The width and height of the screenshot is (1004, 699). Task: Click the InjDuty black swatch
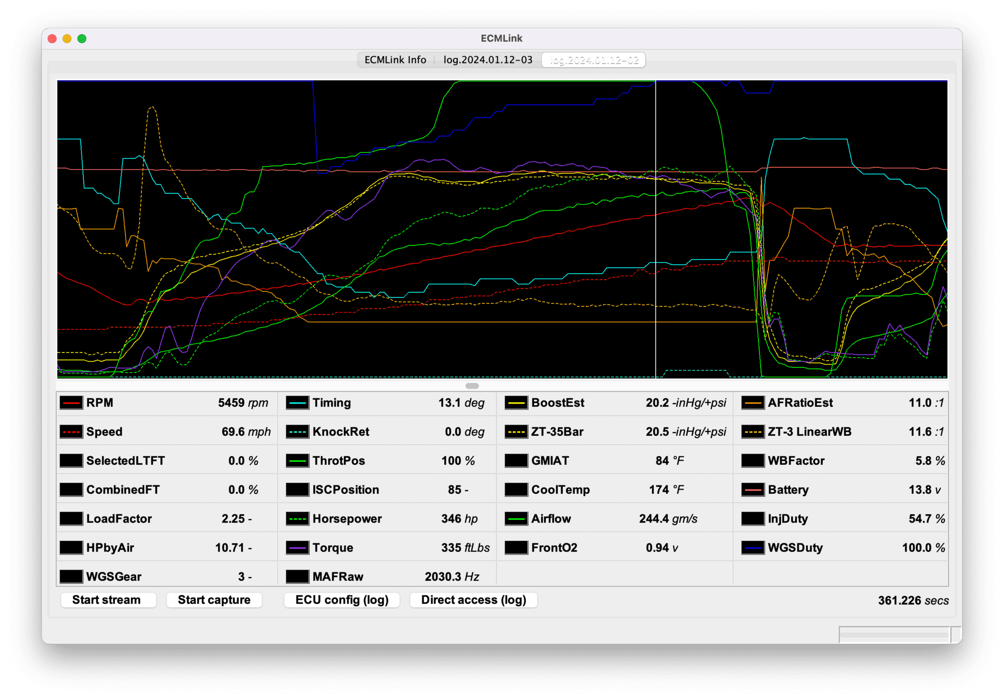(x=752, y=519)
